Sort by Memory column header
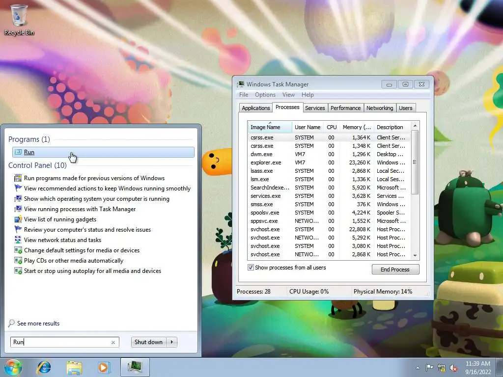 (x=357, y=127)
